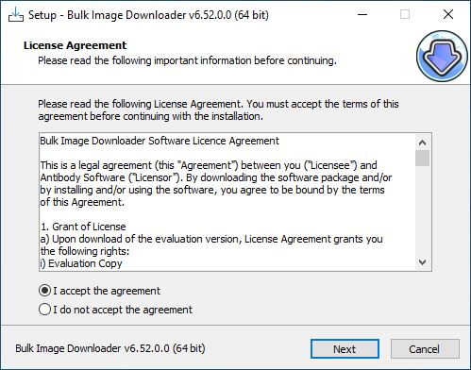Click the 'License Agreement' bold heading
Image resolution: width=471 pixels, height=370 pixels.
(x=75, y=45)
